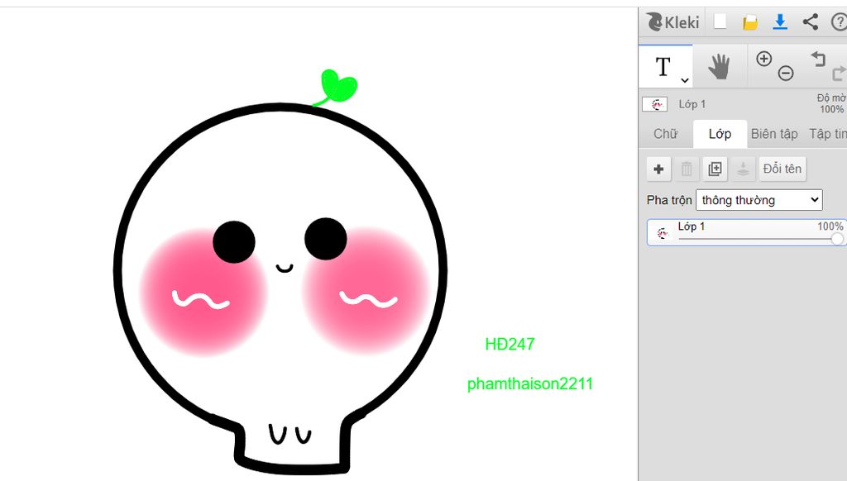
Task: Open the Tập tin tab
Action: click(827, 134)
